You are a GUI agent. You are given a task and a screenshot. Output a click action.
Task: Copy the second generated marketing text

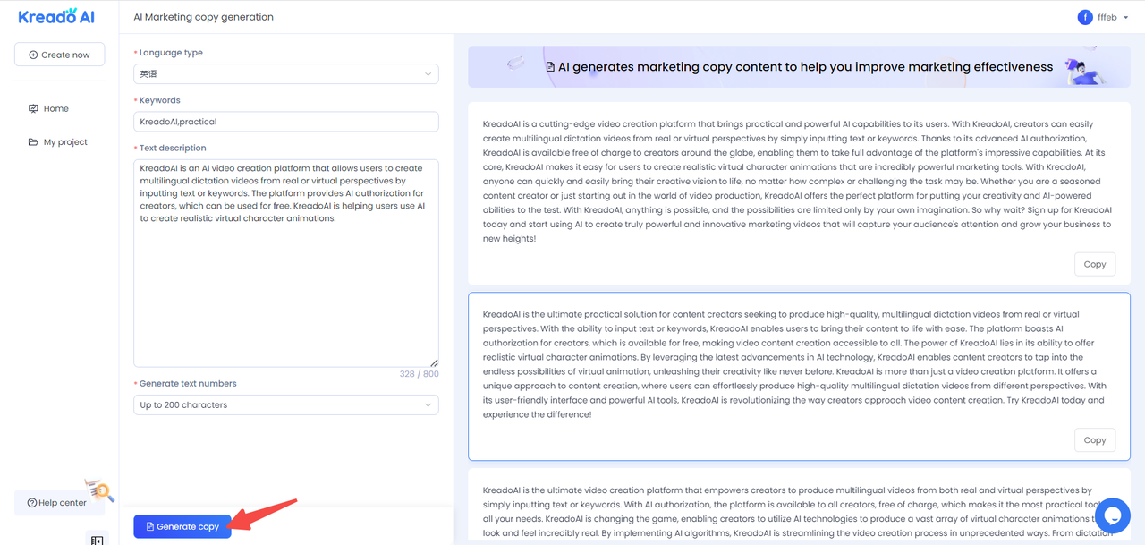click(x=1095, y=439)
